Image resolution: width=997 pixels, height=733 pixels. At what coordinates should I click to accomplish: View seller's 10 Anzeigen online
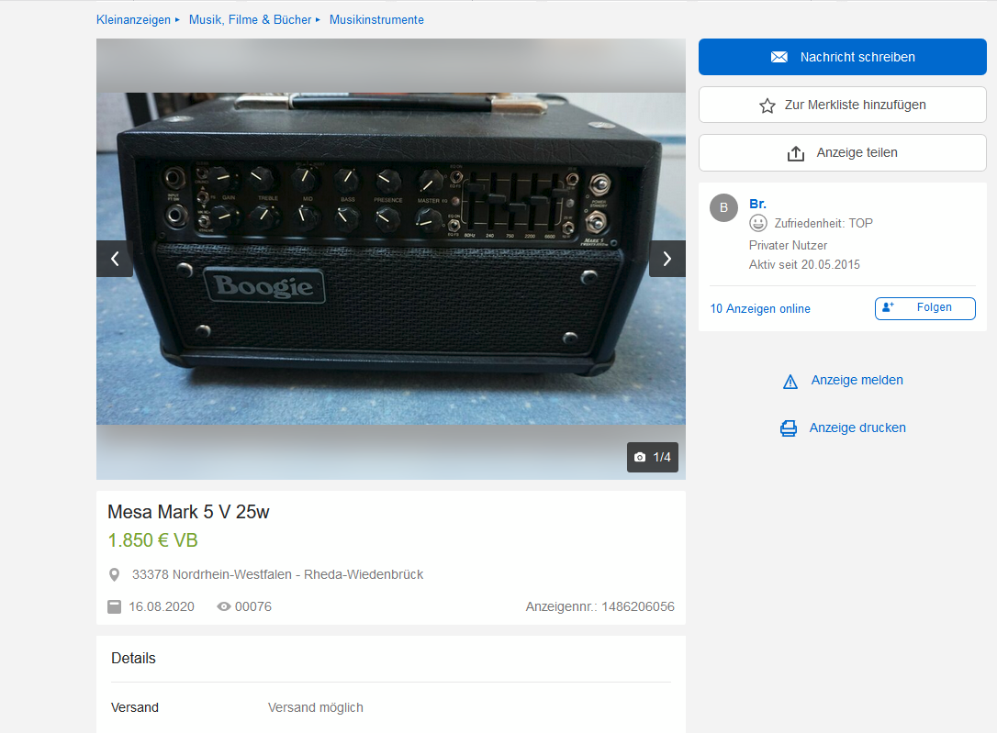pyautogui.click(x=760, y=308)
